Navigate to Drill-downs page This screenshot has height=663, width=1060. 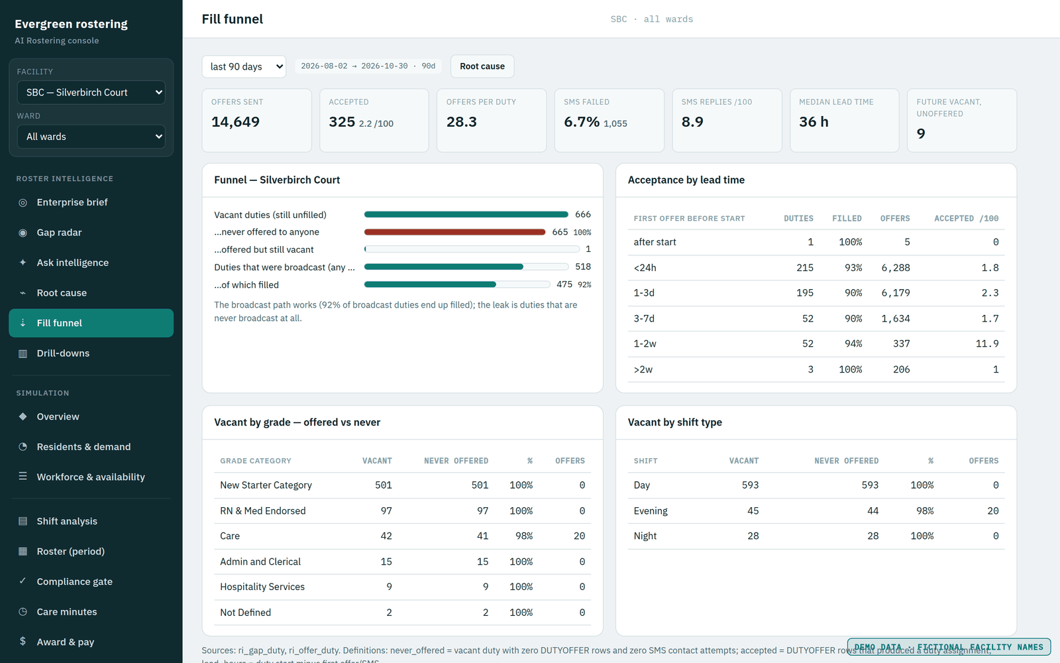click(91, 353)
